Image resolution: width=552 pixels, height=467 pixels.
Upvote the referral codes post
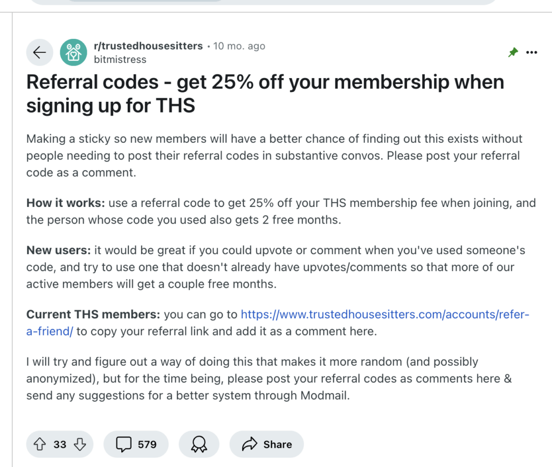(x=40, y=444)
